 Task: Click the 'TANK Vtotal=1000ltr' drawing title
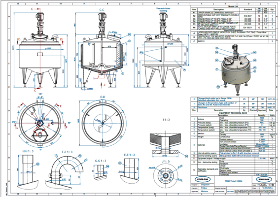click(x=233, y=181)
